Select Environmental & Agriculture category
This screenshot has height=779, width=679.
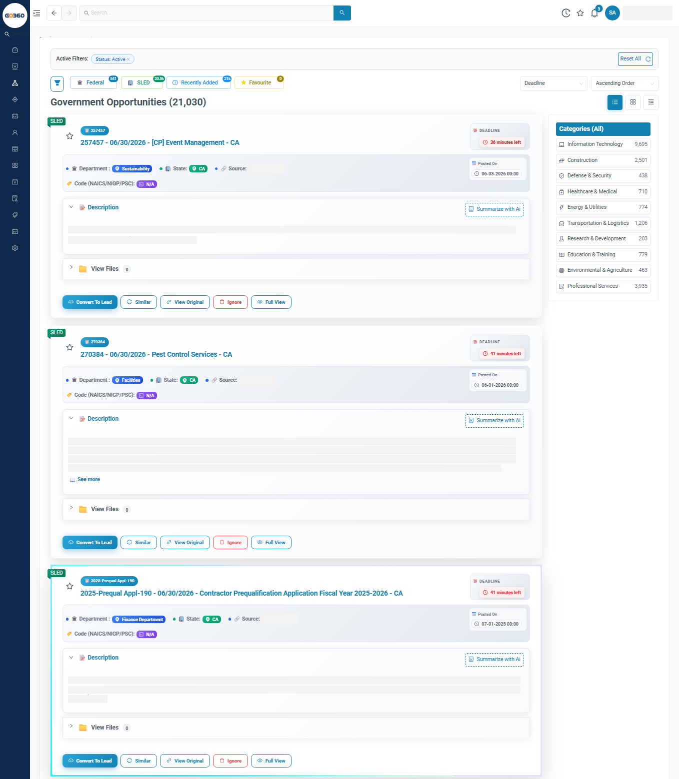tap(603, 270)
